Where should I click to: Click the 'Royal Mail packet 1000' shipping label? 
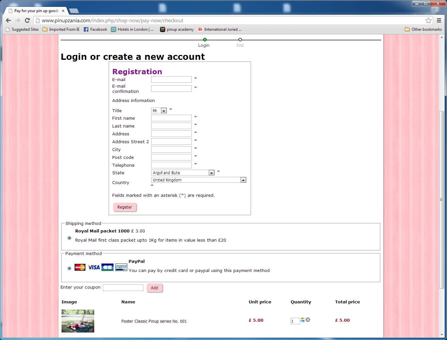click(x=102, y=231)
